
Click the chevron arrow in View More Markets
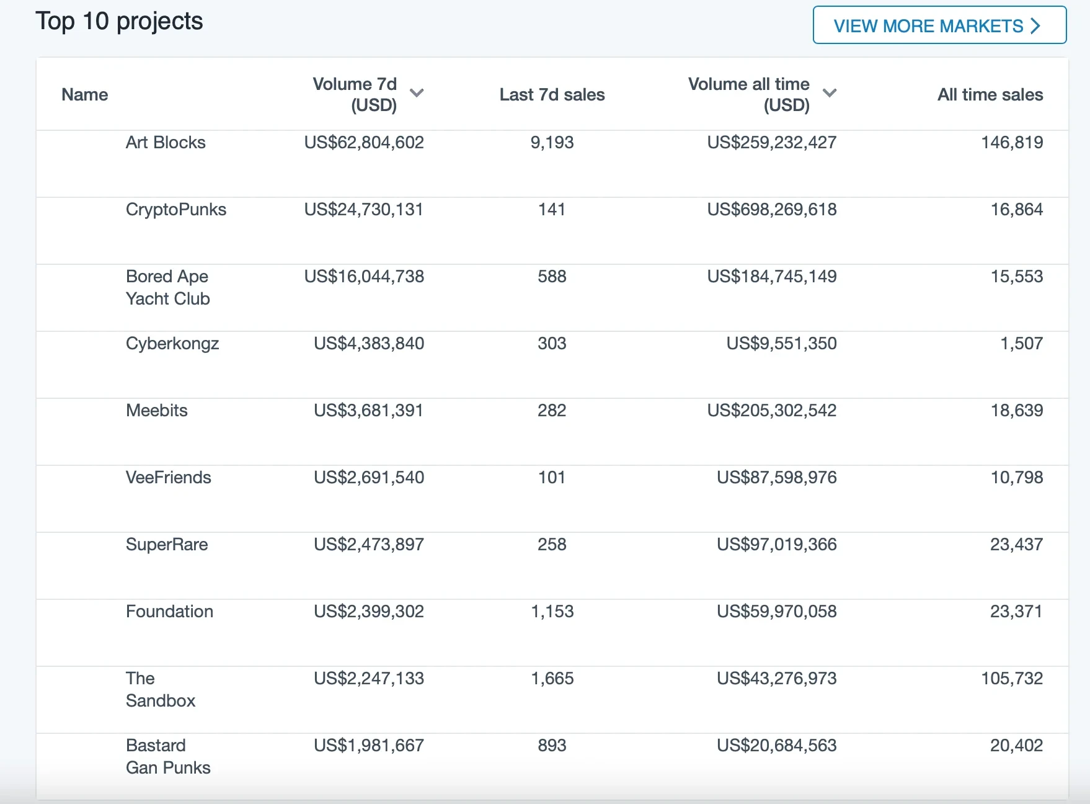pos(1035,26)
